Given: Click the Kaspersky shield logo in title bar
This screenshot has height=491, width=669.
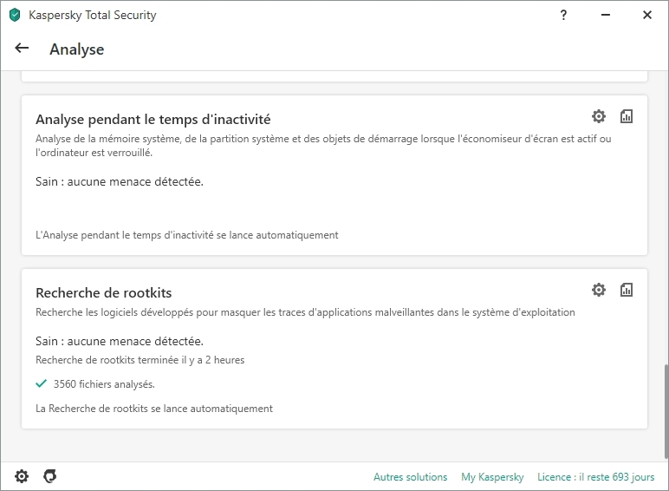Looking at the screenshot, I should point(15,15).
